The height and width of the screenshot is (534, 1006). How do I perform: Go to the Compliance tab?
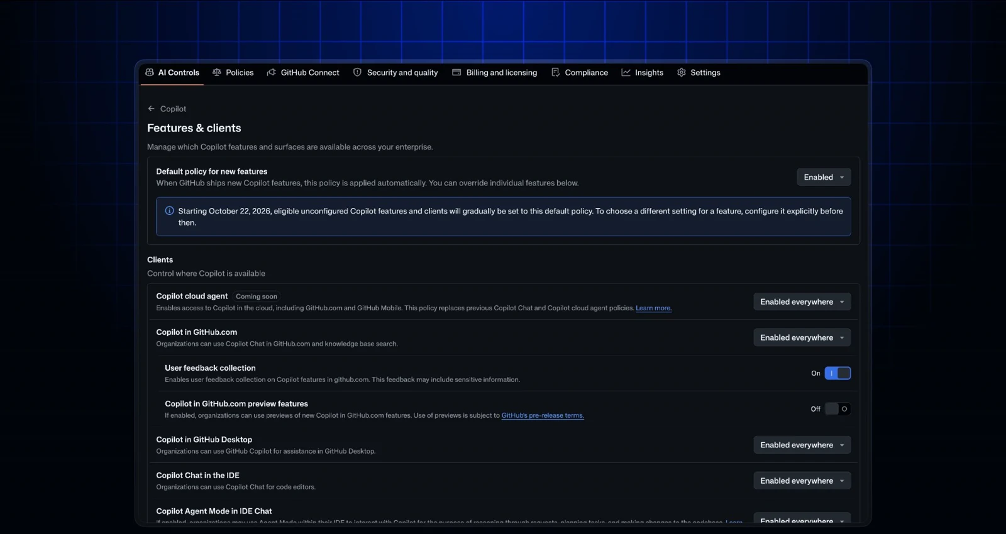580,72
